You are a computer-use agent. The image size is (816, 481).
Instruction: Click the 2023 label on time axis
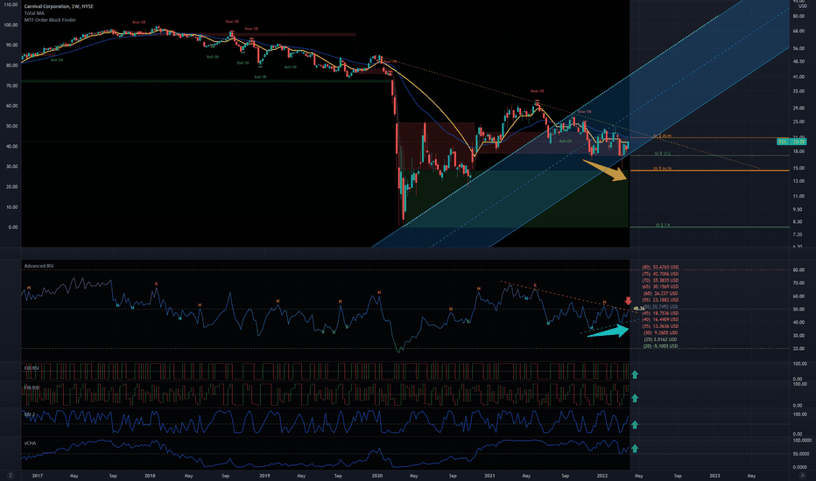715,476
